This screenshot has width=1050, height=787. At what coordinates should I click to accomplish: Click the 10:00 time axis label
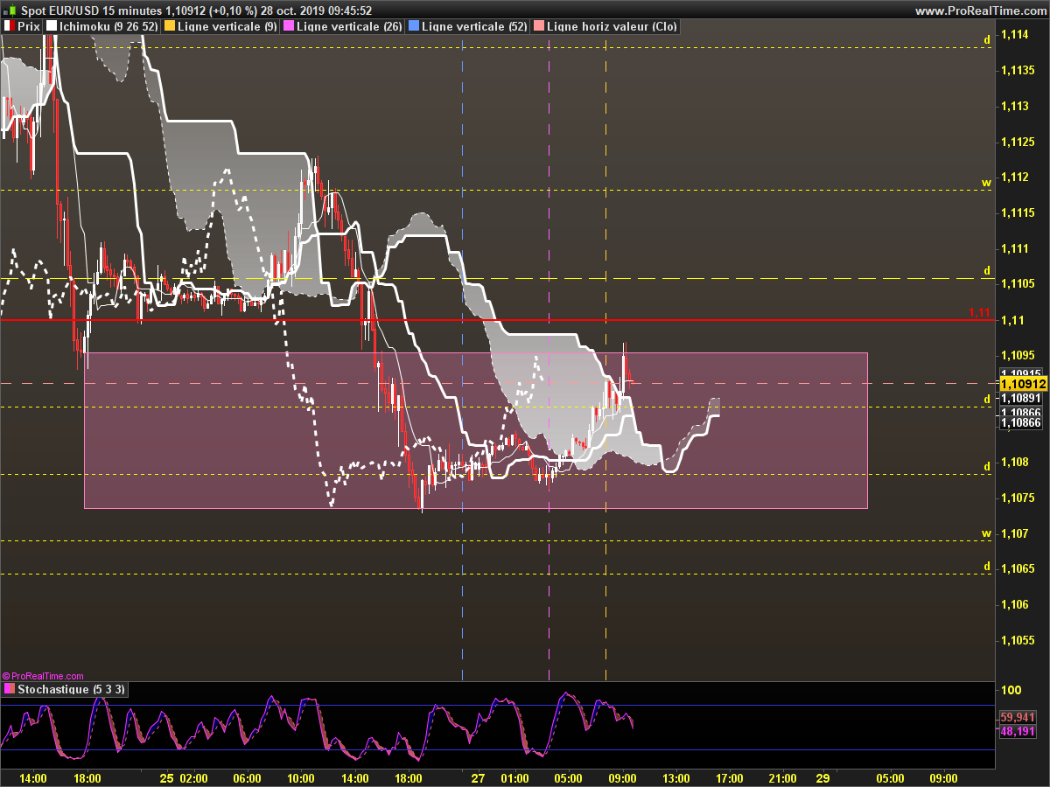pos(301,777)
